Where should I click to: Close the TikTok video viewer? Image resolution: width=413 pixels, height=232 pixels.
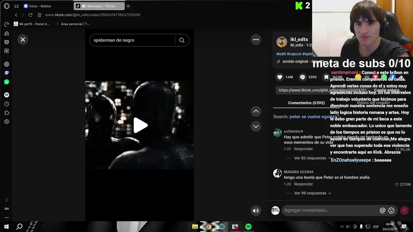click(x=23, y=40)
